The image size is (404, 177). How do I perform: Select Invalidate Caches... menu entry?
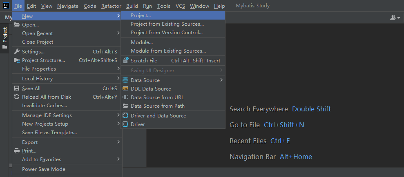pos(45,106)
